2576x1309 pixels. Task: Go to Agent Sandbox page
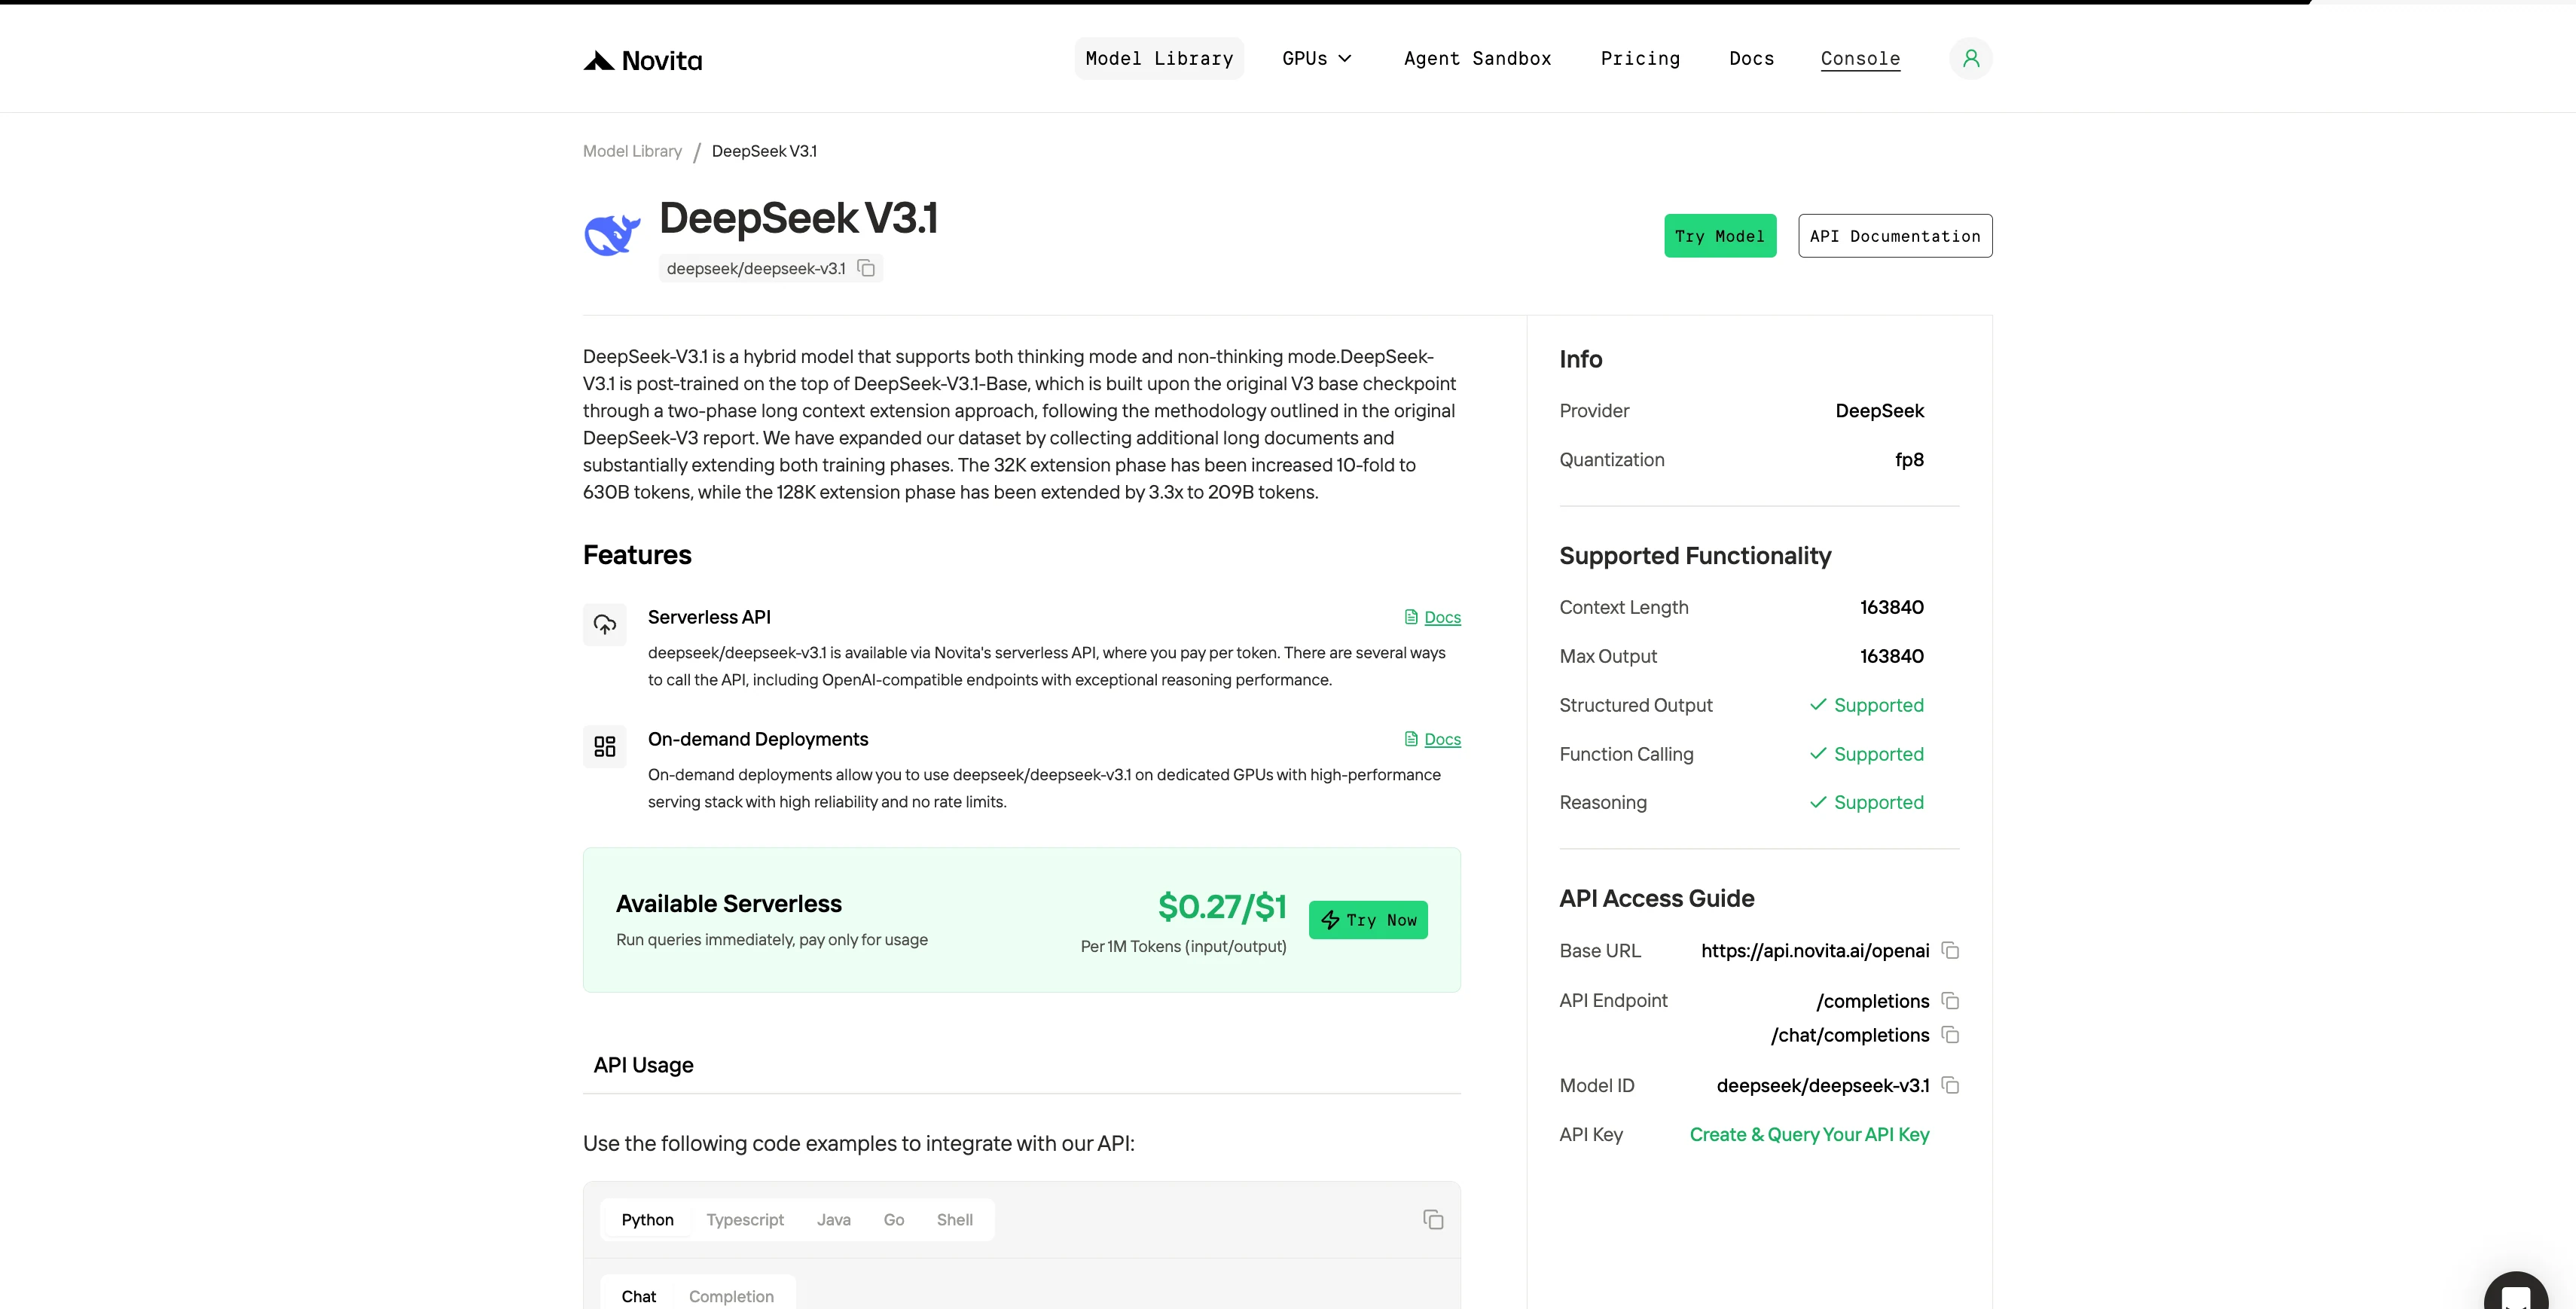[1477, 58]
